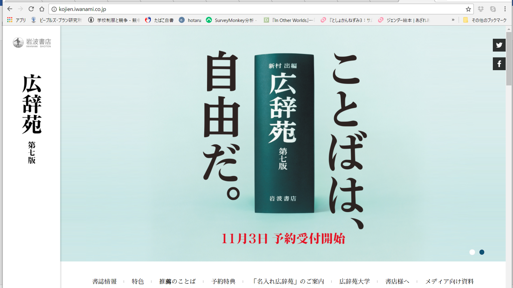Open the 書店様へ menu item
This screenshot has width=513, height=288.
point(397,281)
